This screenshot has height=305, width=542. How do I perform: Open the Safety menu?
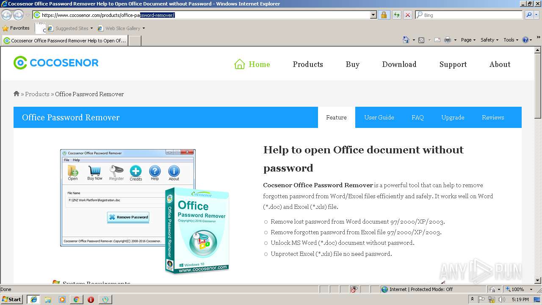(489, 40)
